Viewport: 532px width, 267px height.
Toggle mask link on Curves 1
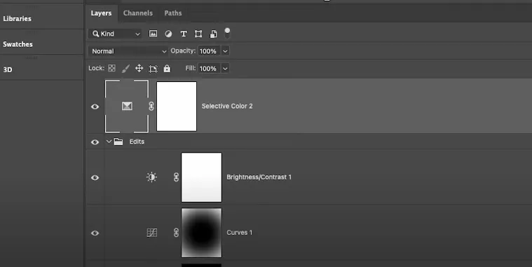(x=176, y=233)
